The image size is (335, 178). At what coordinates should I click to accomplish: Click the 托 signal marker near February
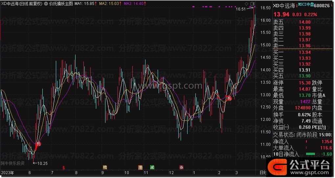tap(229, 98)
